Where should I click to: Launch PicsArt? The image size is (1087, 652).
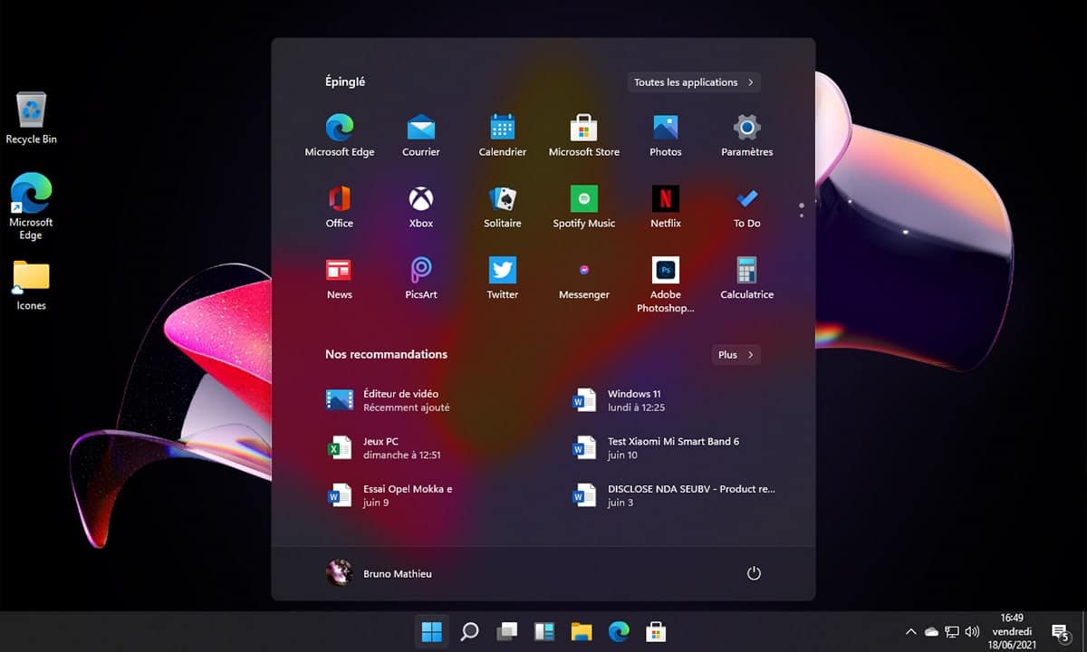click(x=421, y=279)
